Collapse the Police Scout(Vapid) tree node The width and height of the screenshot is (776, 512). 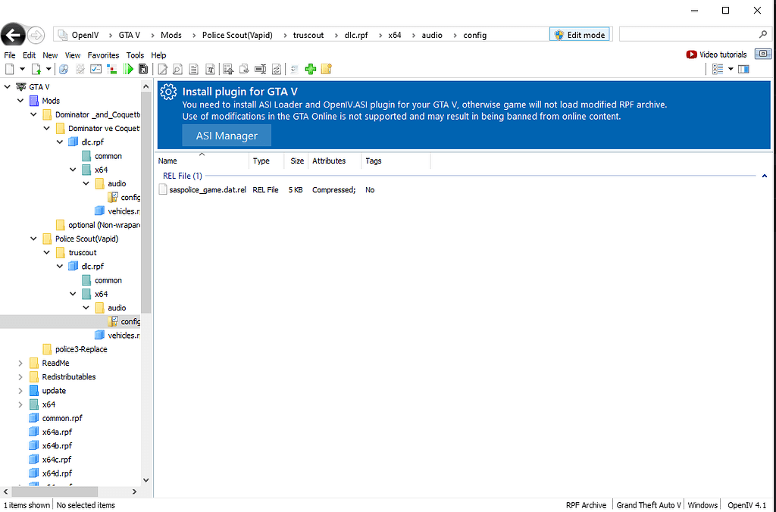(33, 239)
